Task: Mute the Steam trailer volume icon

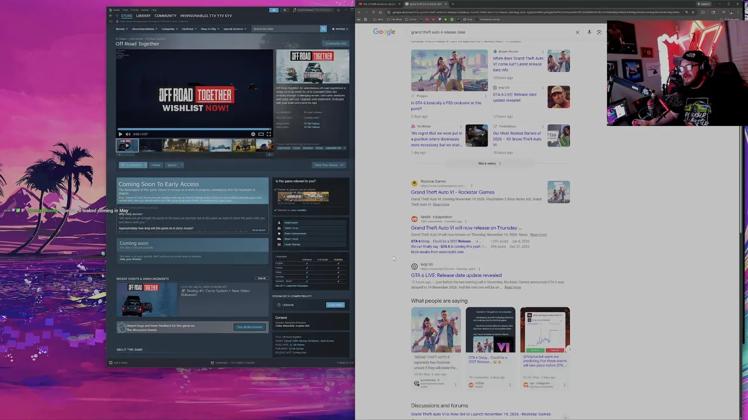Action: (128, 134)
